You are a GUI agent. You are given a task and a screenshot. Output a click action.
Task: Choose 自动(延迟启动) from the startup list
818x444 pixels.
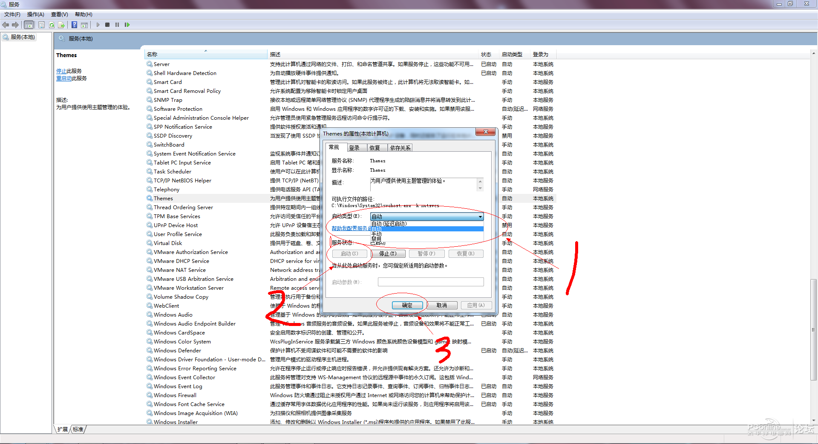click(427, 224)
